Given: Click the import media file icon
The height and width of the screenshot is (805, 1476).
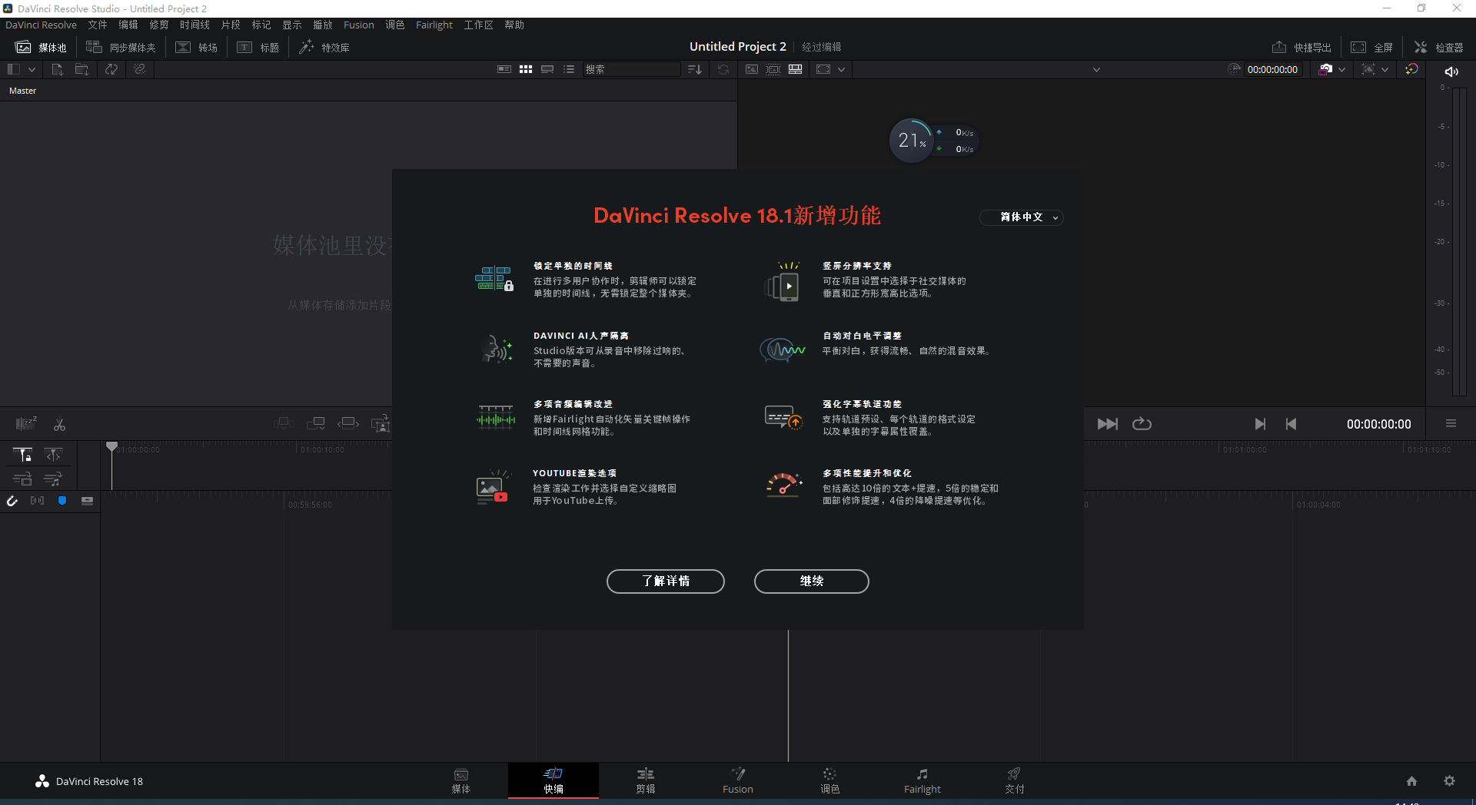Looking at the screenshot, I should [57, 69].
